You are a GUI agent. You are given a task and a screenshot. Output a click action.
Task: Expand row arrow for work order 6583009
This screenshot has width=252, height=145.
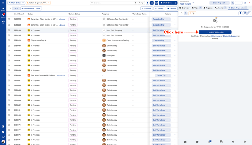point(175,19)
